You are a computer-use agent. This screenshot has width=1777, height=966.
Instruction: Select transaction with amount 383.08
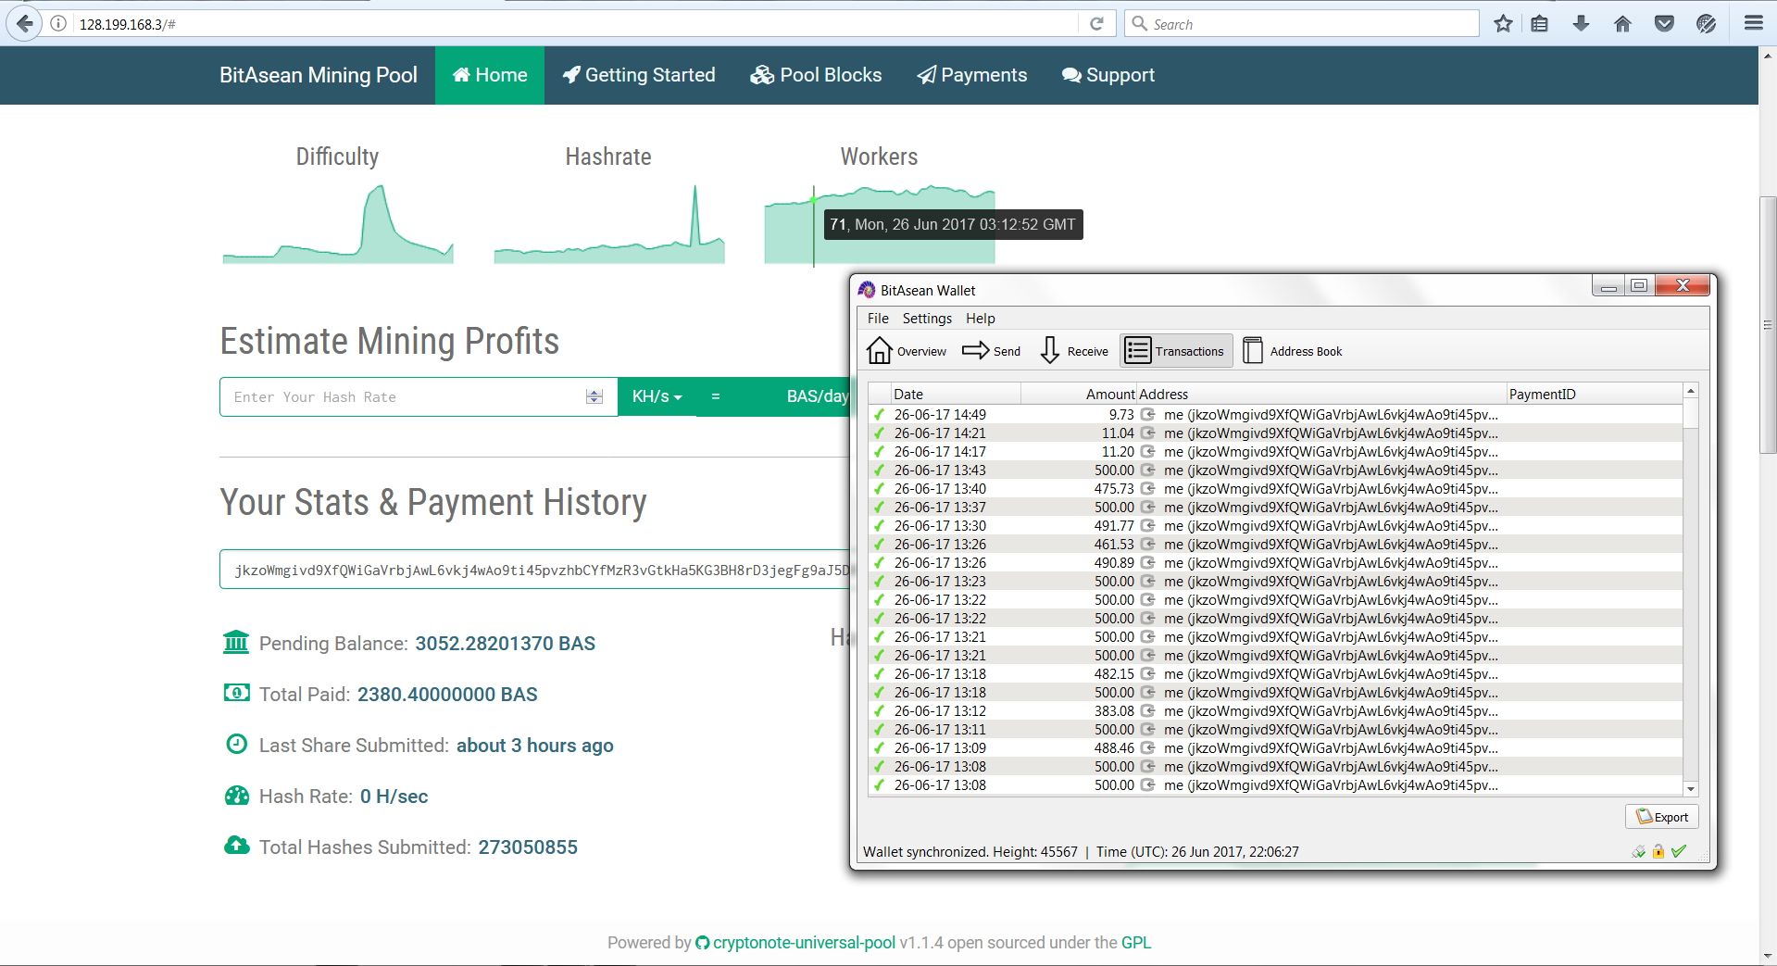point(1275,711)
